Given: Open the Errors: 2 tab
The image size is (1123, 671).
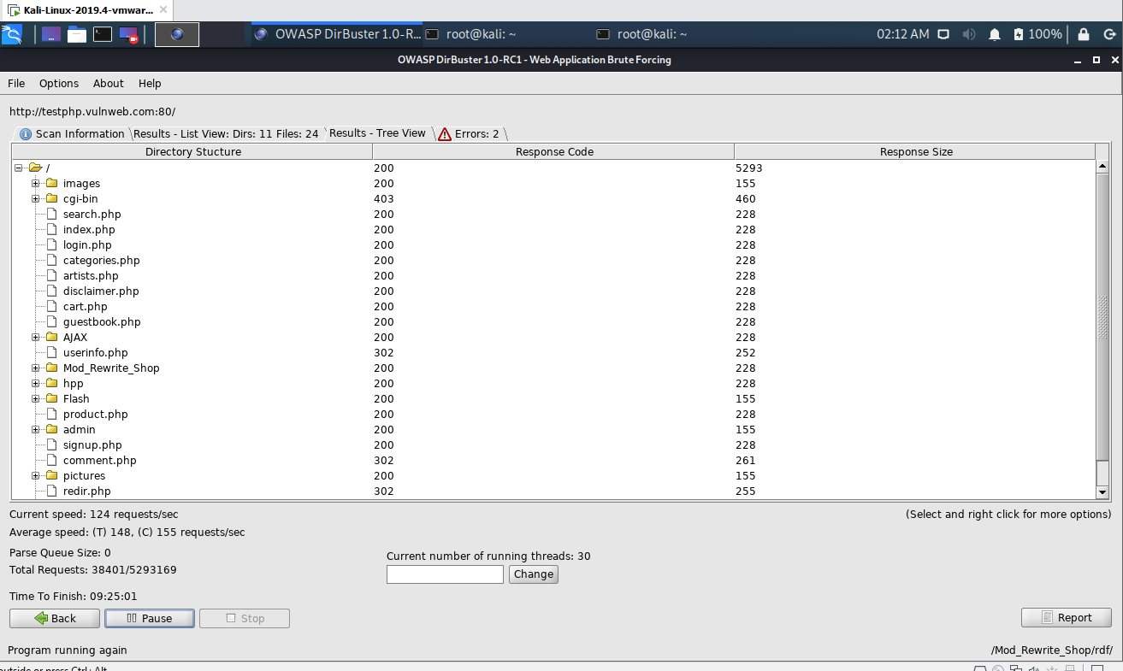Looking at the screenshot, I should pos(470,133).
